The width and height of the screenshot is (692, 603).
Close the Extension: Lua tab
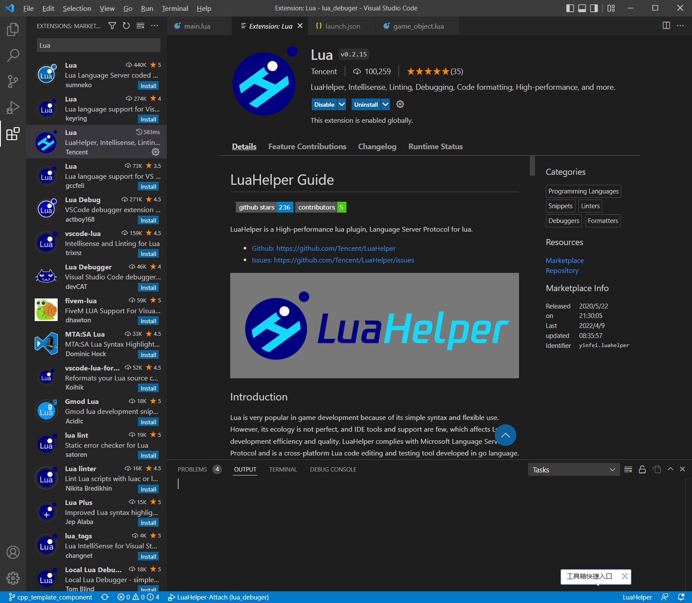click(300, 26)
